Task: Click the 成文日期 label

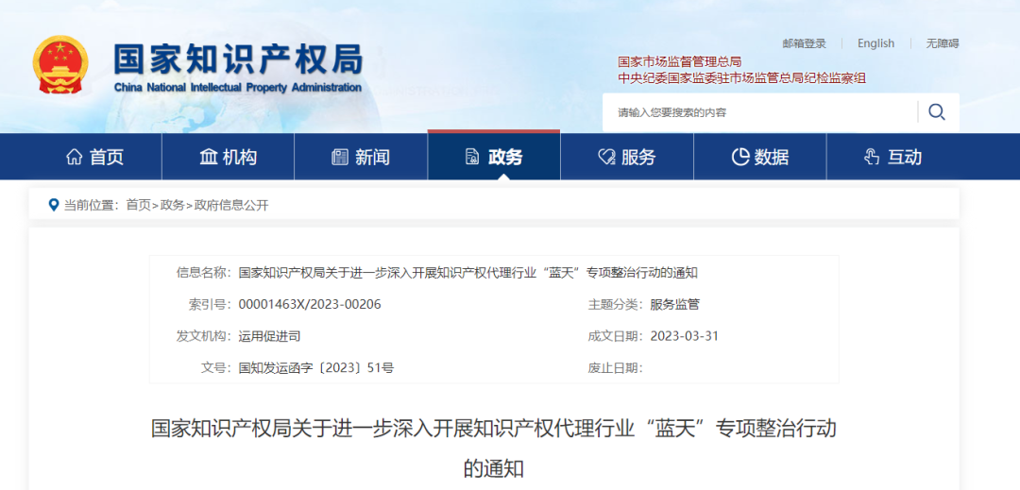Action: tap(615, 336)
